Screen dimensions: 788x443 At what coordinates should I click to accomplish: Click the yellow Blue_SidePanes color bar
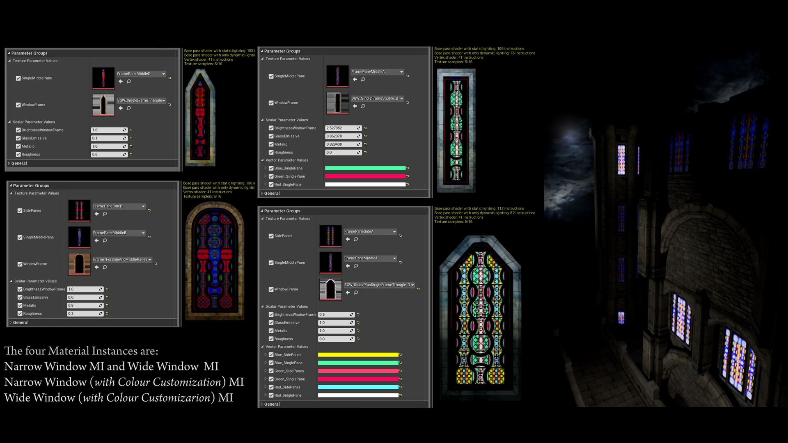click(x=358, y=354)
